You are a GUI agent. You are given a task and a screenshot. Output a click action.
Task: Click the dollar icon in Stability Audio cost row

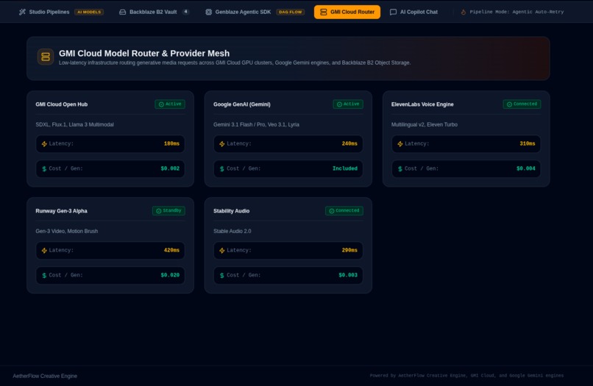[x=222, y=276]
